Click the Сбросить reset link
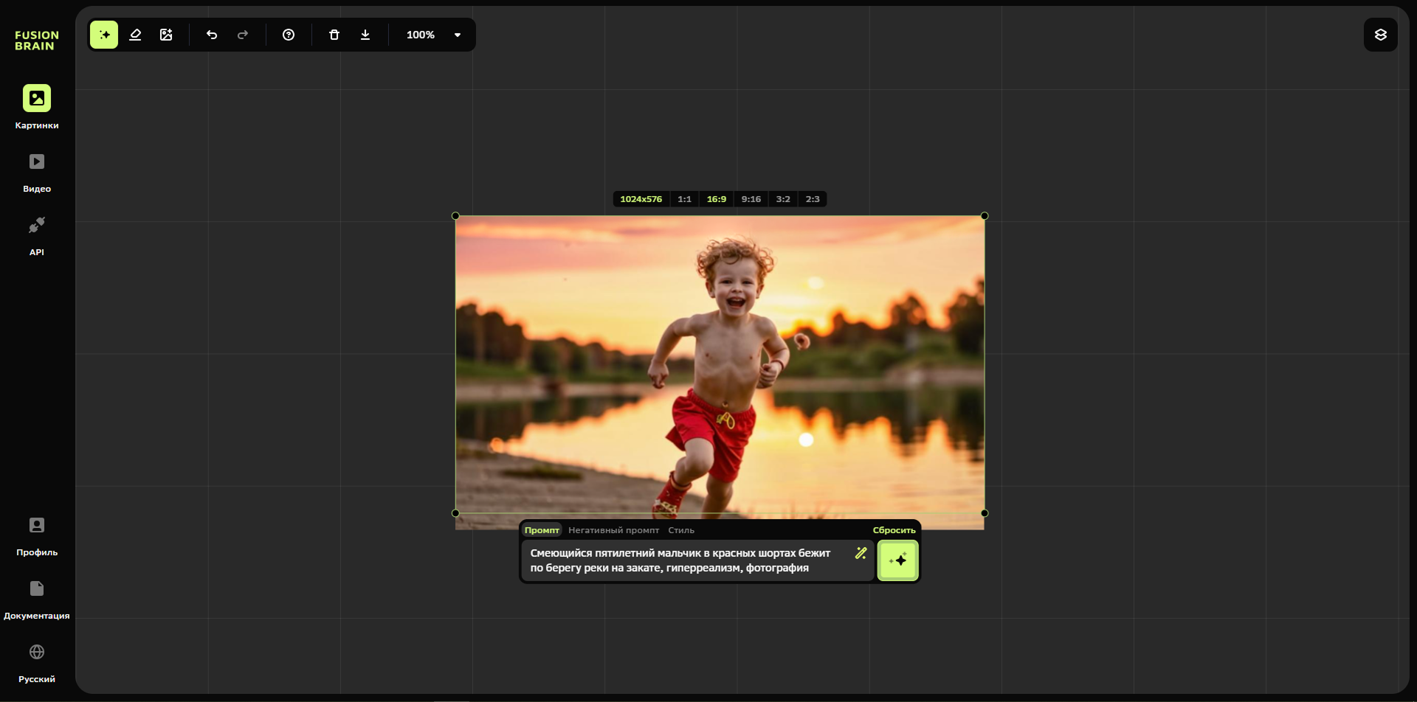 (894, 530)
